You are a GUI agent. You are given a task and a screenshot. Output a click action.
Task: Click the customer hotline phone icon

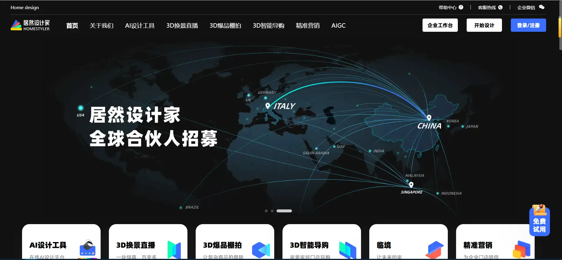[x=501, y=7]
